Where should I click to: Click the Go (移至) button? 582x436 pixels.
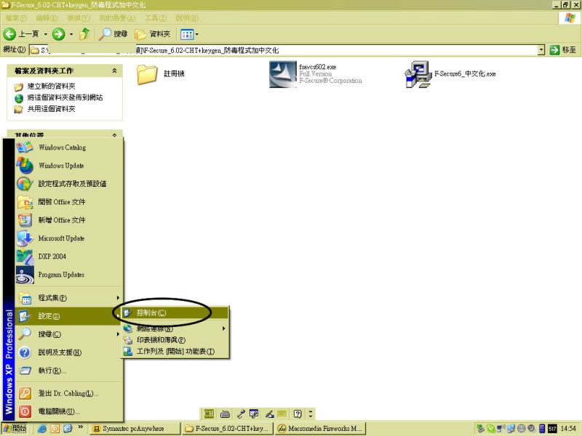click(562, 49)
